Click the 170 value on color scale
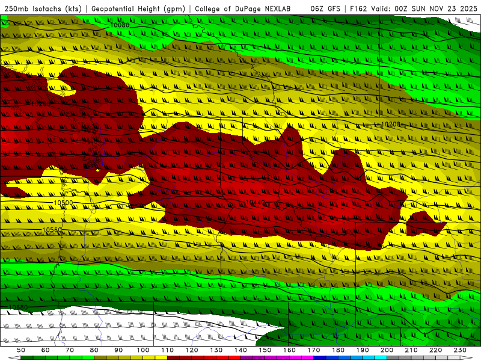 pyautogui.click(x=314, y=350)
